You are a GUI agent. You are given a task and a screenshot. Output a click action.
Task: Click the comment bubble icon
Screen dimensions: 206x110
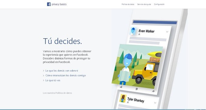[137, 89]
